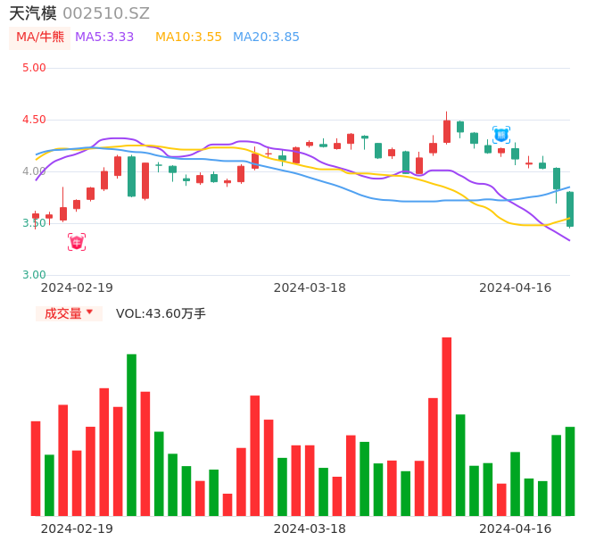Toggle the MA10 moving average legend
Image resolution: width=612 pixels, height=541 pixels.
[188, 37]
